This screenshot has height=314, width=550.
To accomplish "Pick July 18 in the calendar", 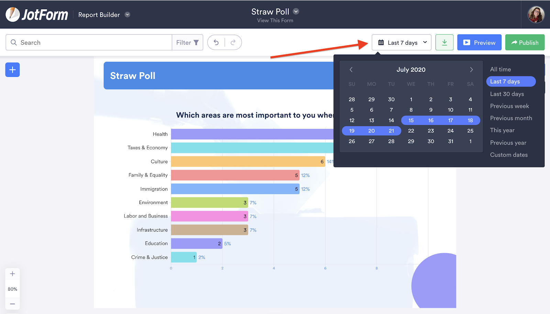I will [470, 120].
